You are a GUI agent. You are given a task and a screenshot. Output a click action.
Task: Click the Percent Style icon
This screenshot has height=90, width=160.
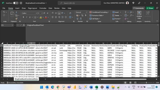[82, 15]
